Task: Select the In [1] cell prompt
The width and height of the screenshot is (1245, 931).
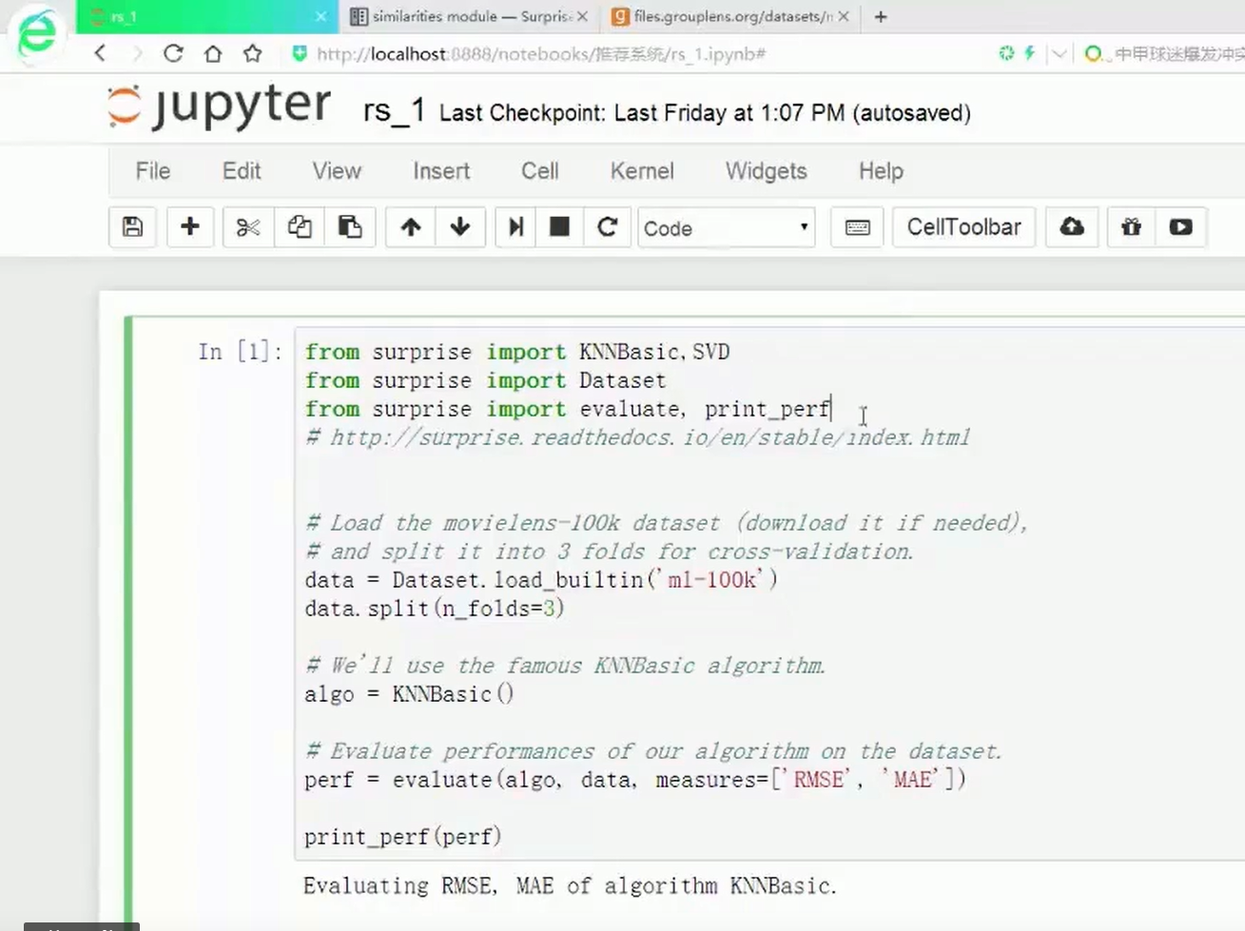Action: pyautogui.click(x=241, y=352)
